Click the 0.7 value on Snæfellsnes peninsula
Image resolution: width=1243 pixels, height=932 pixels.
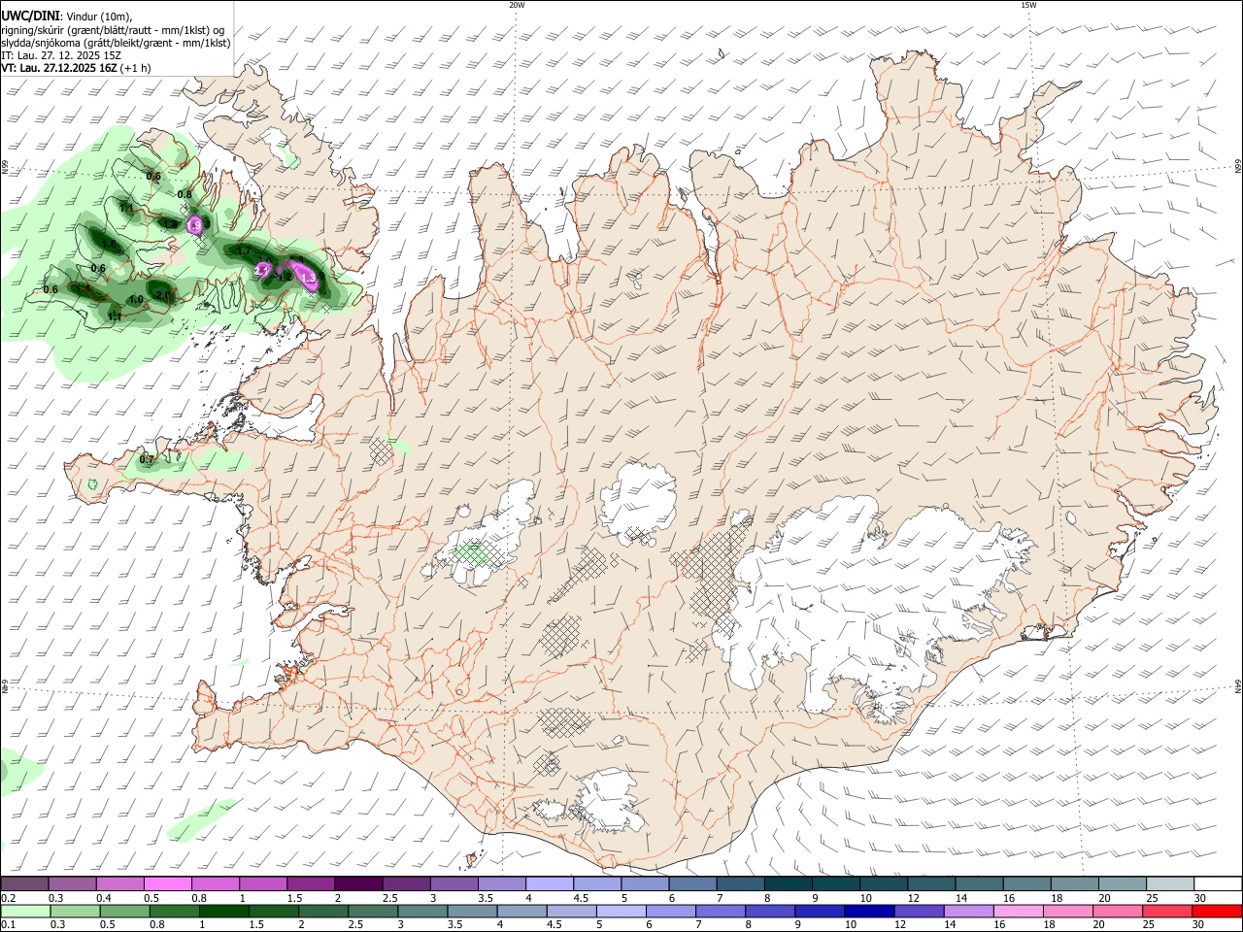point(148,459)
